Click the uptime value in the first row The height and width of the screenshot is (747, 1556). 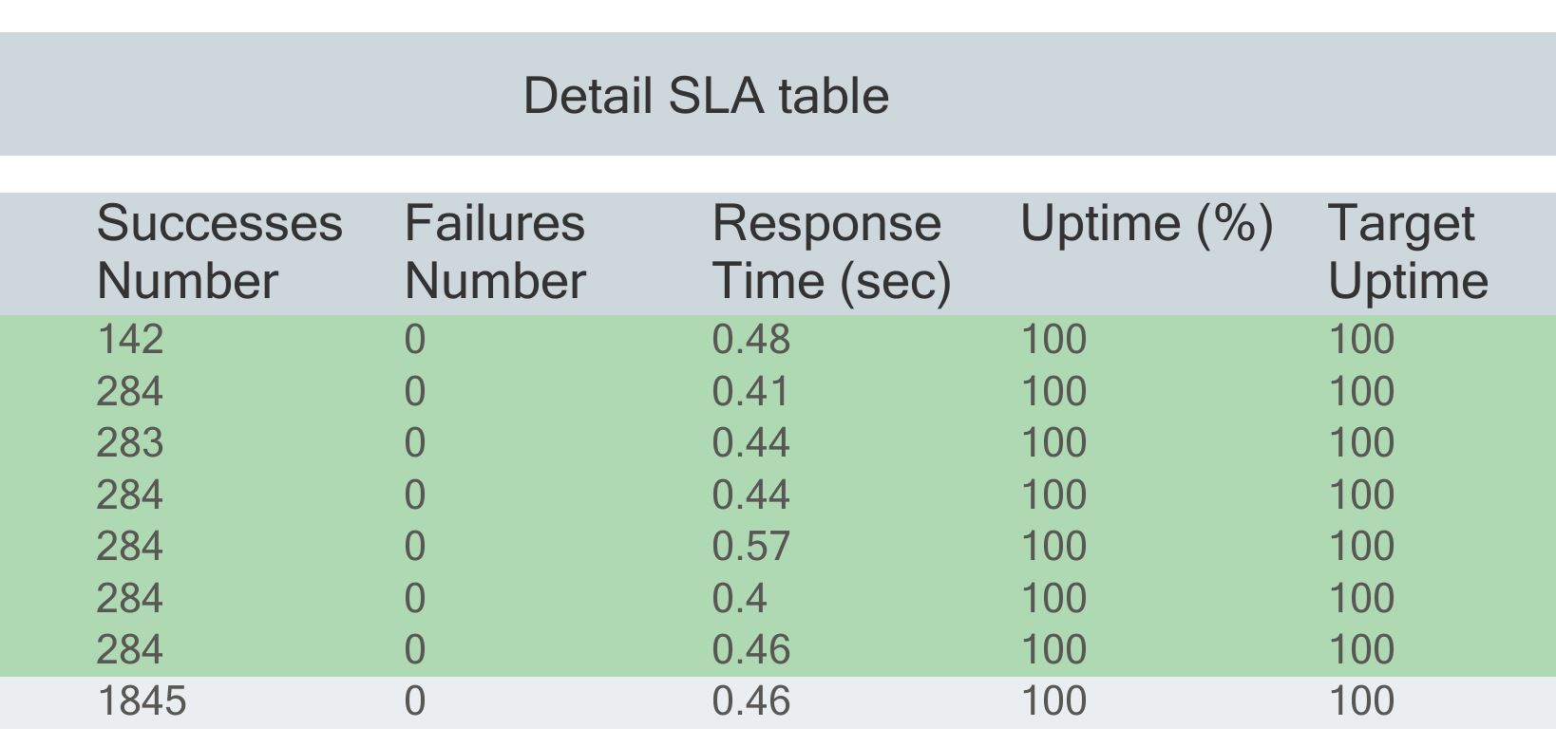1053,340
